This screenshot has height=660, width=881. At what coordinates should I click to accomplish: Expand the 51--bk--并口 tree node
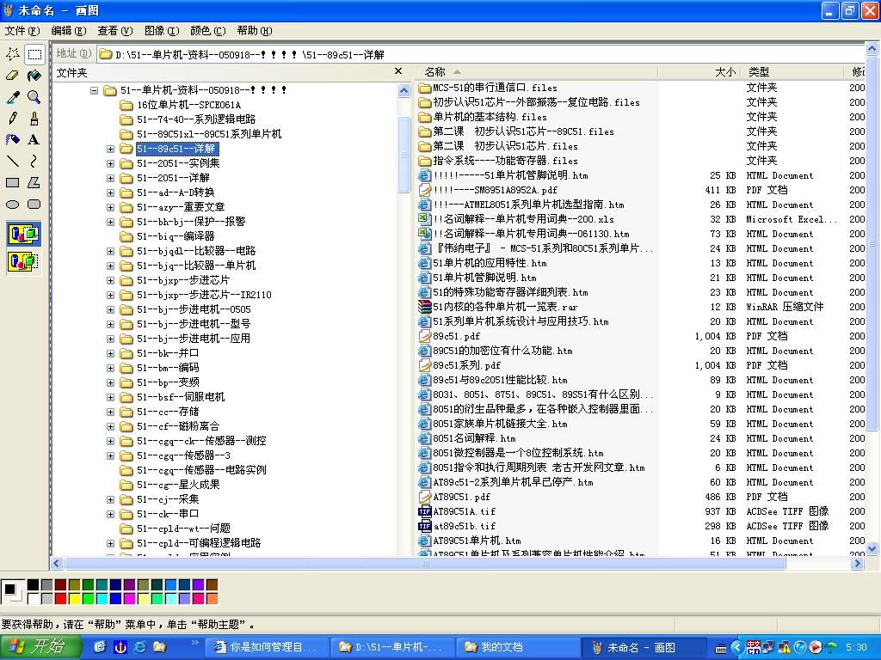(111, 353)
